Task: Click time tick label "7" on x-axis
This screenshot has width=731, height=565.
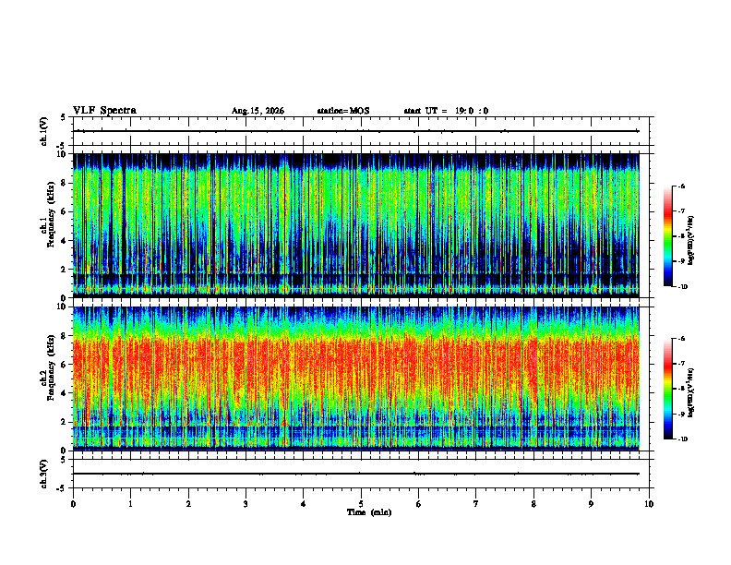Action: pos(476,504)
